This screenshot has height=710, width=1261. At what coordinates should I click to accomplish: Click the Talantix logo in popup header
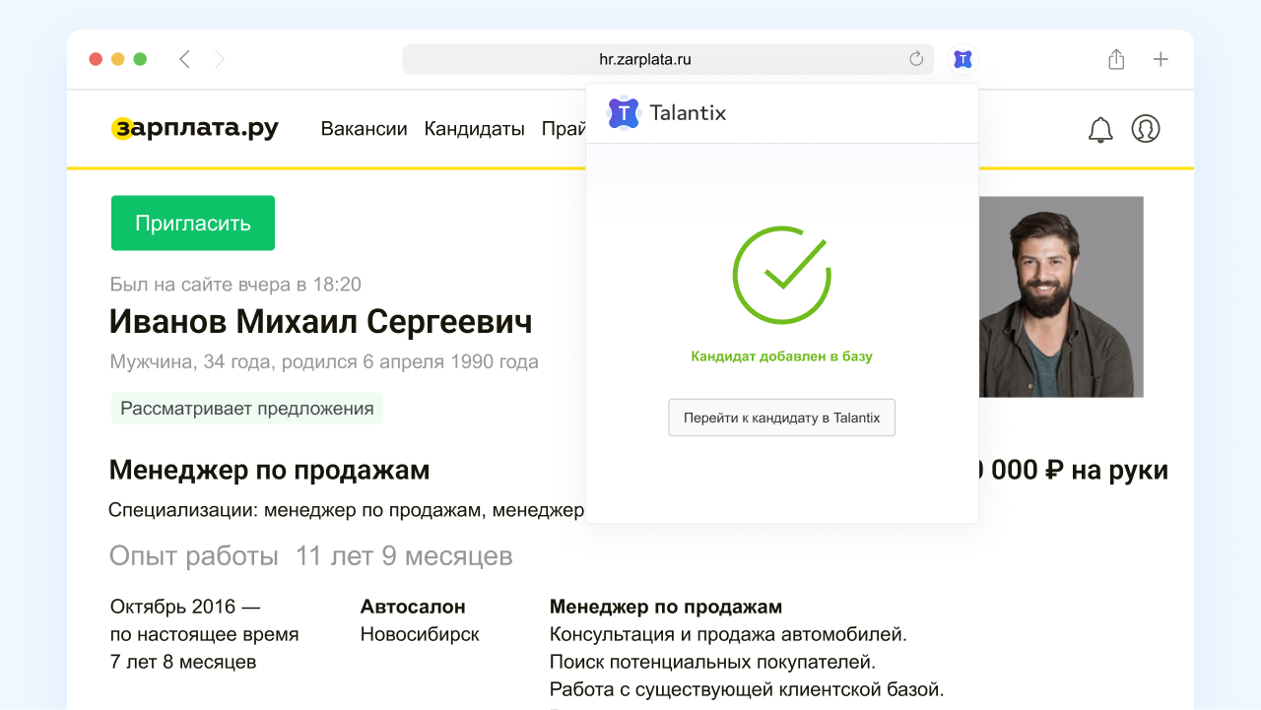click(x=624, y=113)
